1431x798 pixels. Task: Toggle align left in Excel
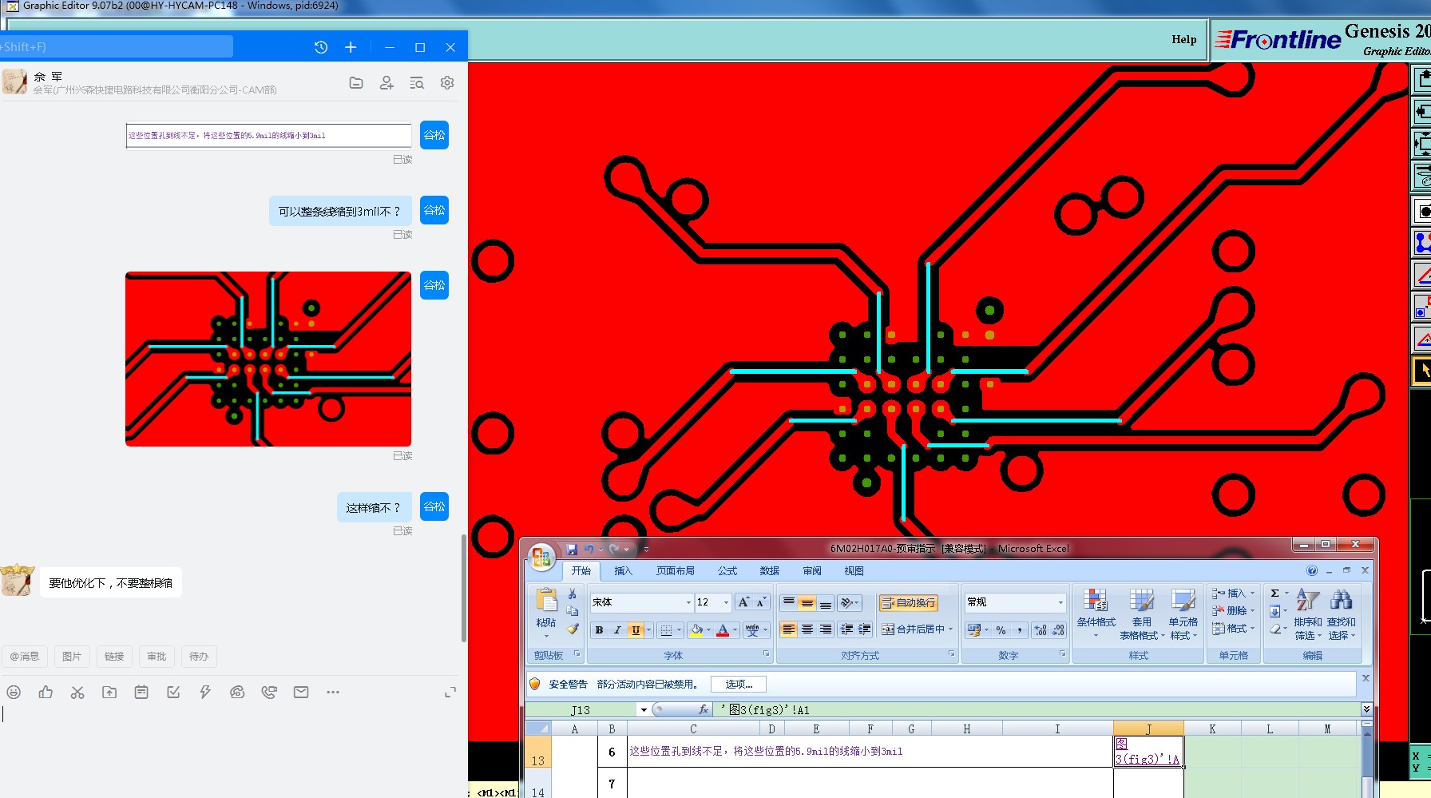click(789, 629)
